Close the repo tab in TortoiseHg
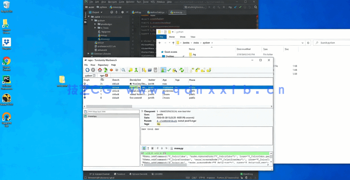 tap(106, 75)
